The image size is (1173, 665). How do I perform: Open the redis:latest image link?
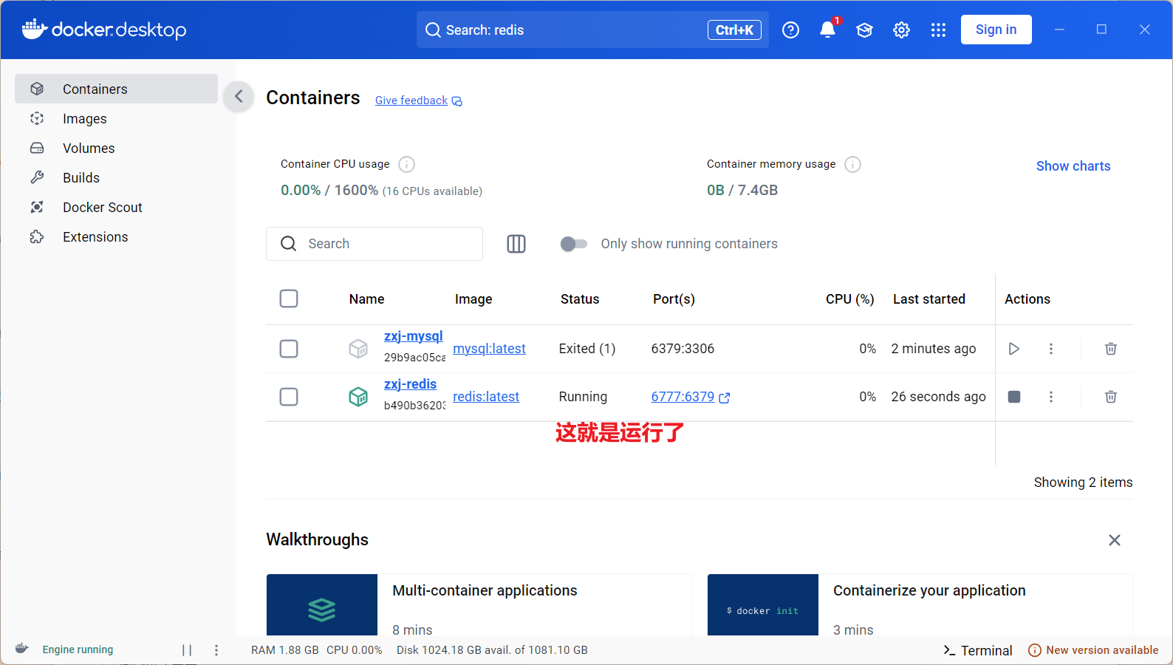tap(486, 397)
